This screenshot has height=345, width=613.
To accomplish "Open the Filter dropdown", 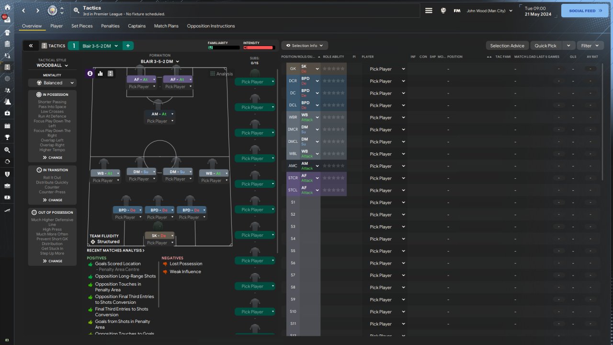I will (x=590, y=46).
